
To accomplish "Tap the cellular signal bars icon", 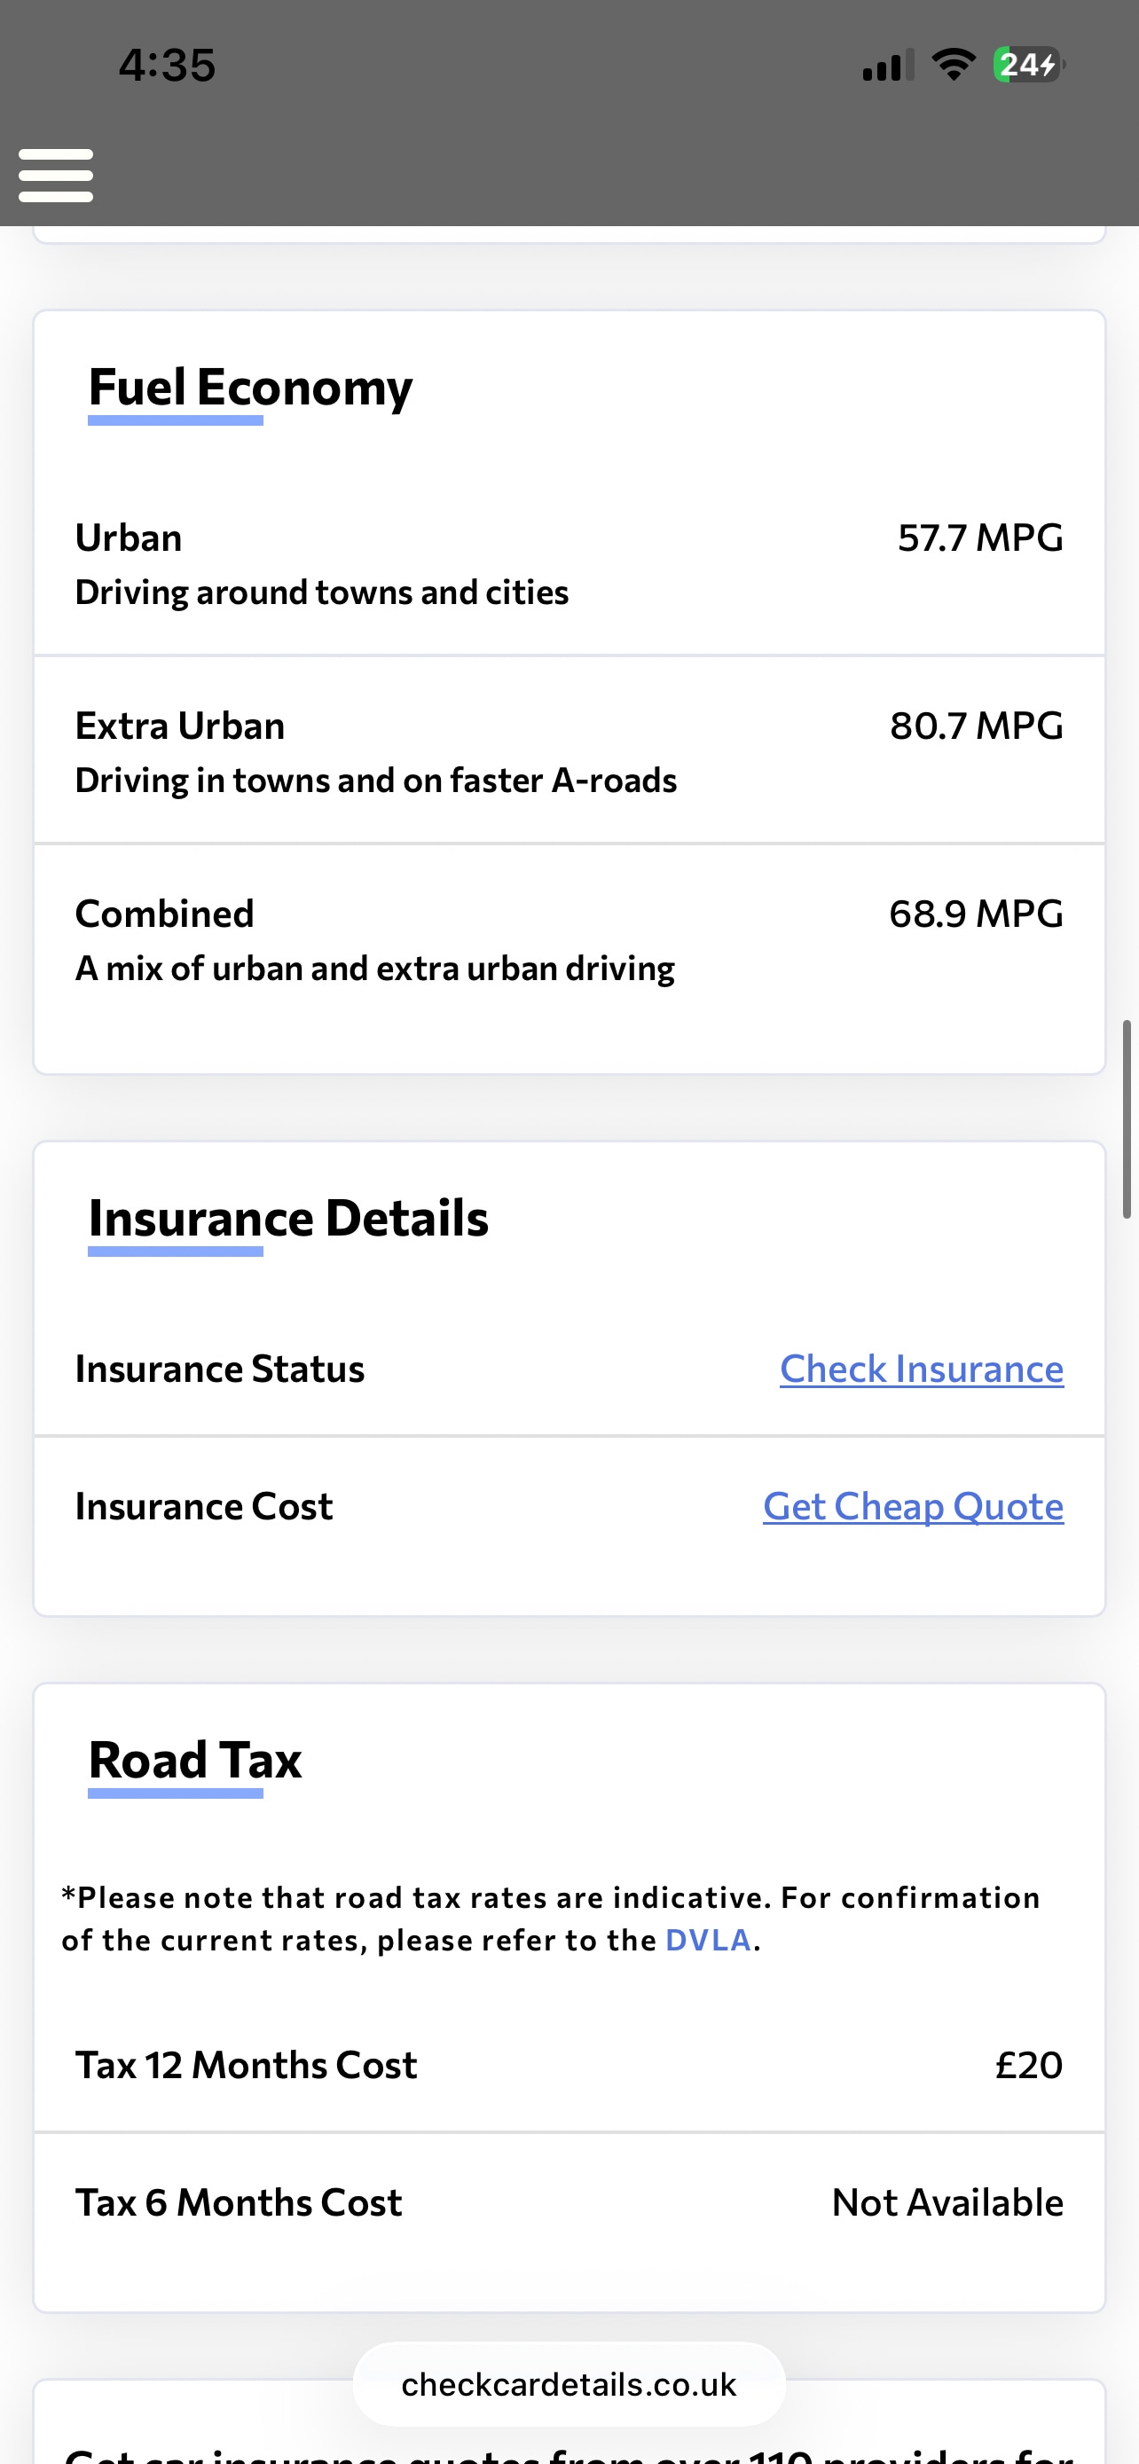I will (x=887, y=66).
